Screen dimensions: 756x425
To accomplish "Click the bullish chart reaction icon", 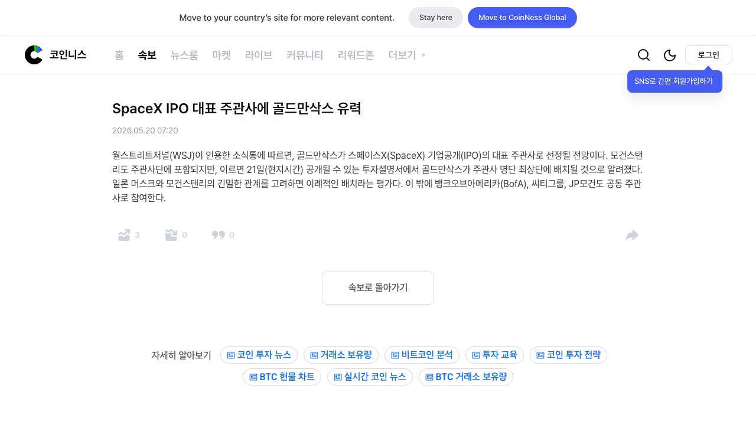I will pos(124,235).
